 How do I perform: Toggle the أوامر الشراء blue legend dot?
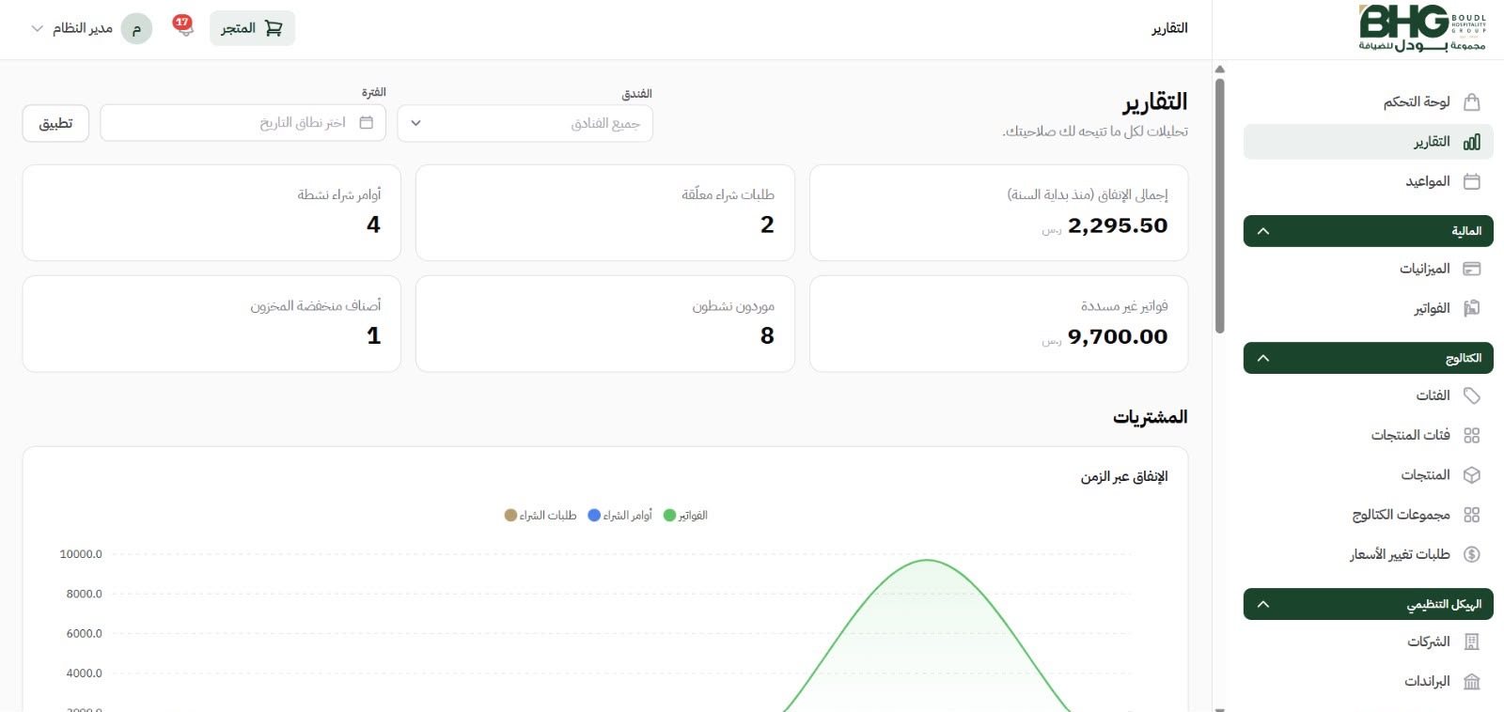594,516
